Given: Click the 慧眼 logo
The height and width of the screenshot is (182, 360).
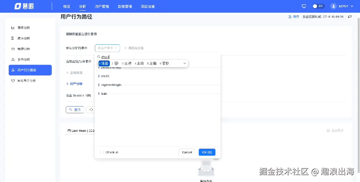Looking at the screenshot, I should [x=24, y=6].
